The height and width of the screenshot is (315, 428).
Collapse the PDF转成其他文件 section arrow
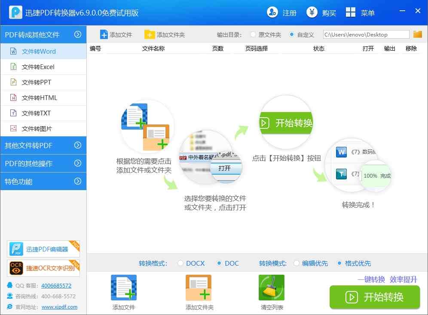pos(78,34)
